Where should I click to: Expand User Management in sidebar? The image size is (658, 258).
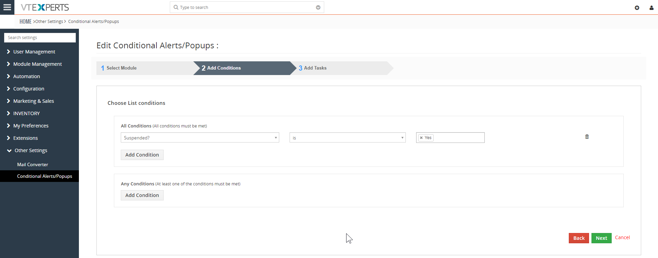point(34,52)
